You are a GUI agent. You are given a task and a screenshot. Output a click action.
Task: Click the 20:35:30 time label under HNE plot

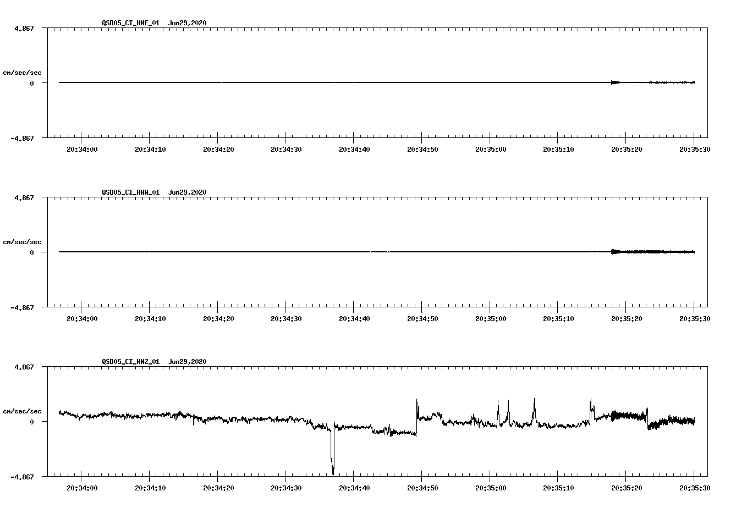click(694, 149)
